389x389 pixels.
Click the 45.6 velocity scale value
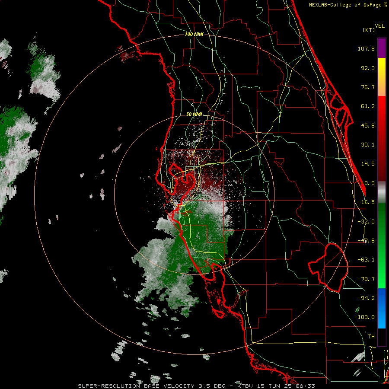pos(368,125)
